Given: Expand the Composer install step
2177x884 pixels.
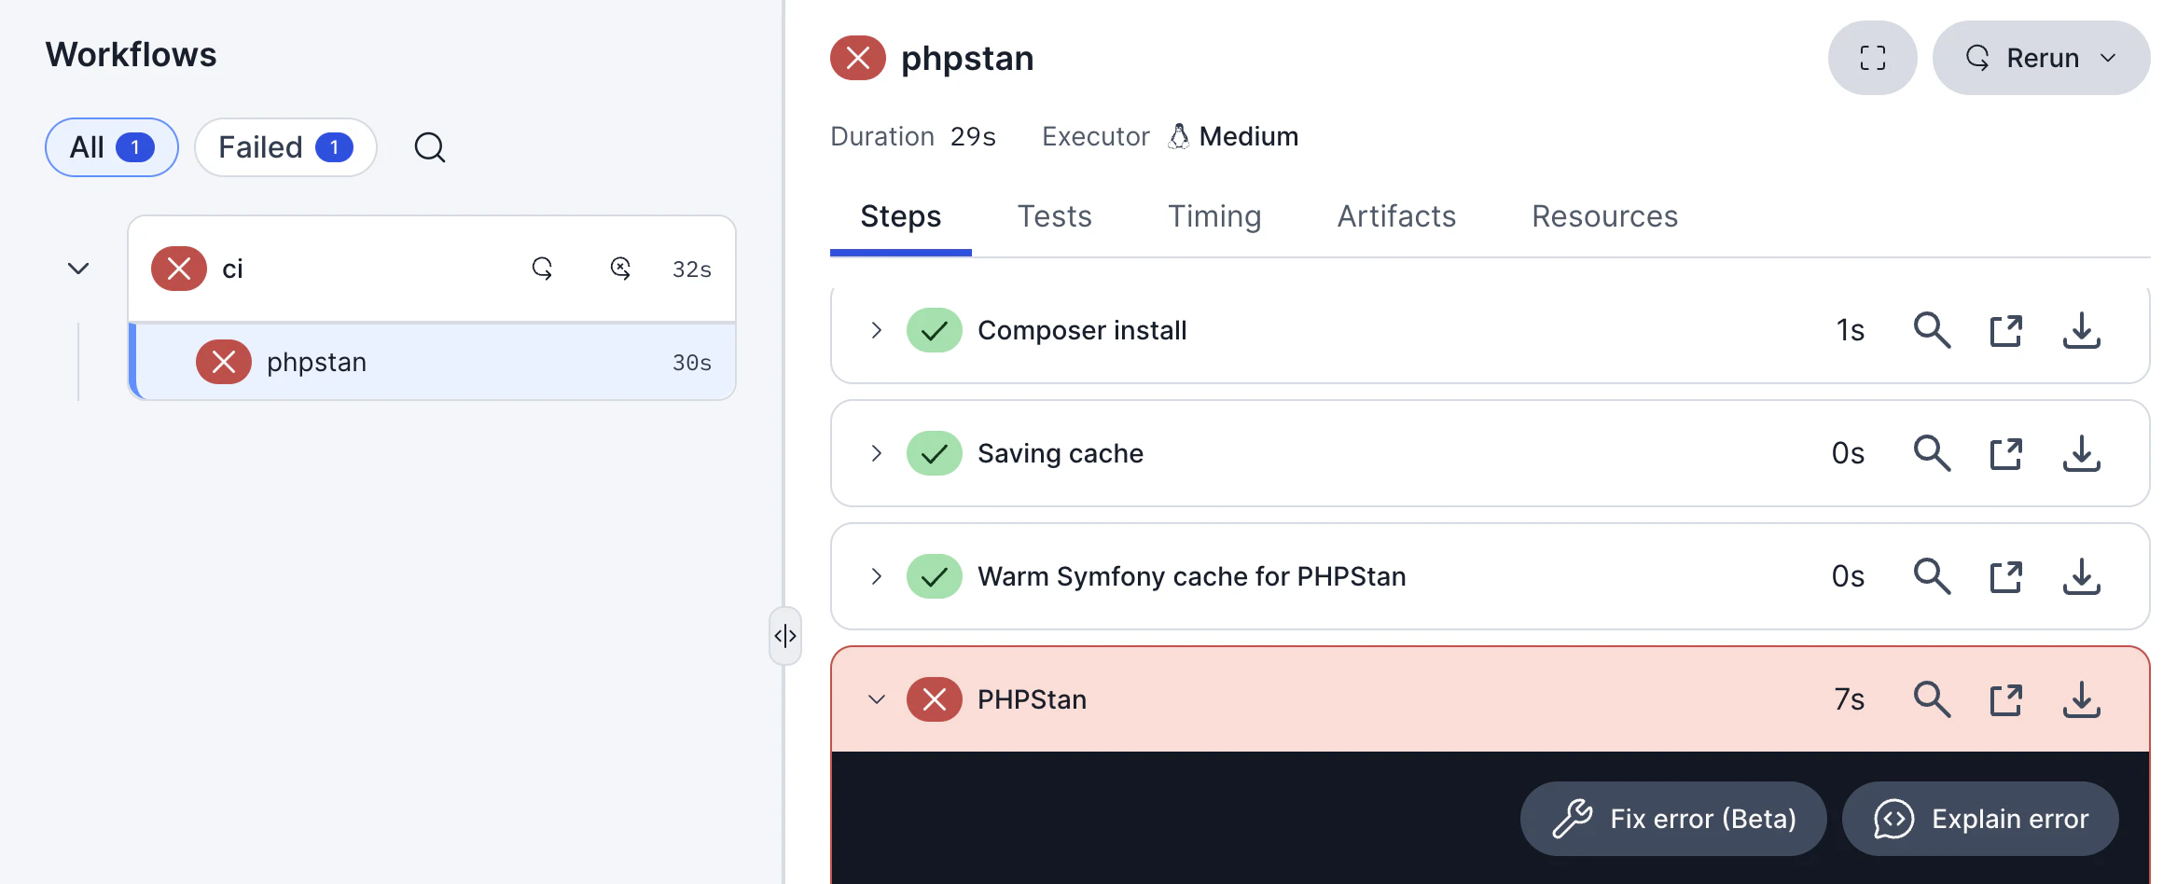Looking at the screenshot, I should 876,330.
